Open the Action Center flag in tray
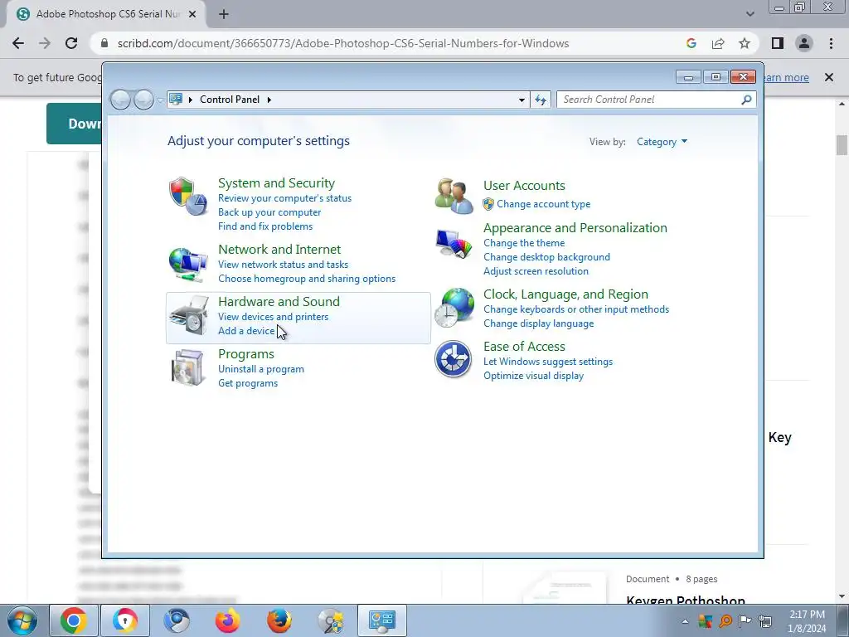 tap(745, 621)
